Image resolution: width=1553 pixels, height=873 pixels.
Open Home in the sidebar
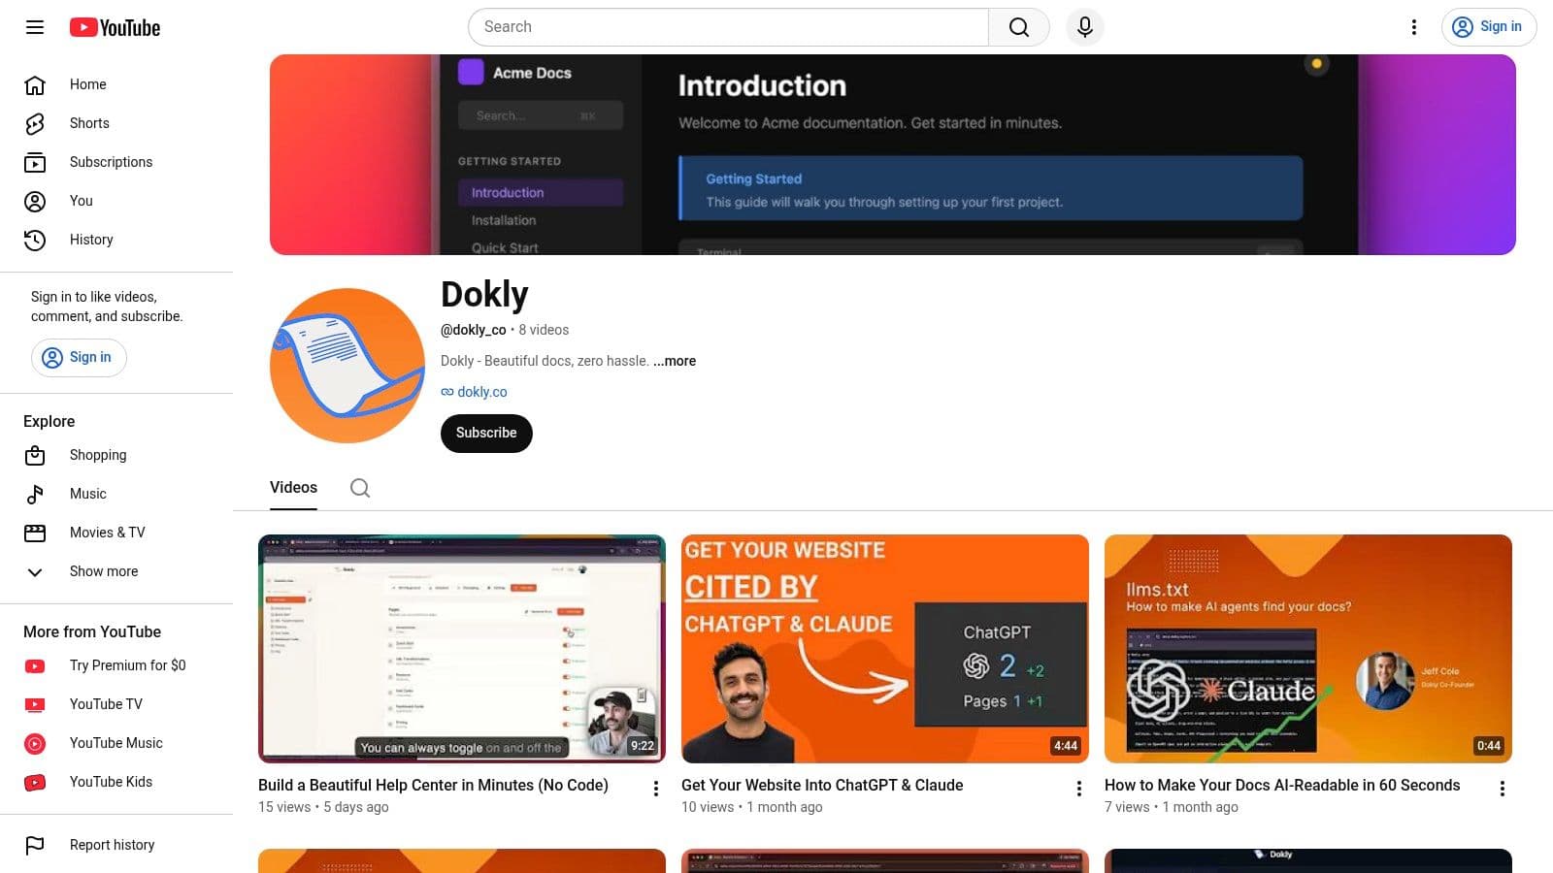116,84
